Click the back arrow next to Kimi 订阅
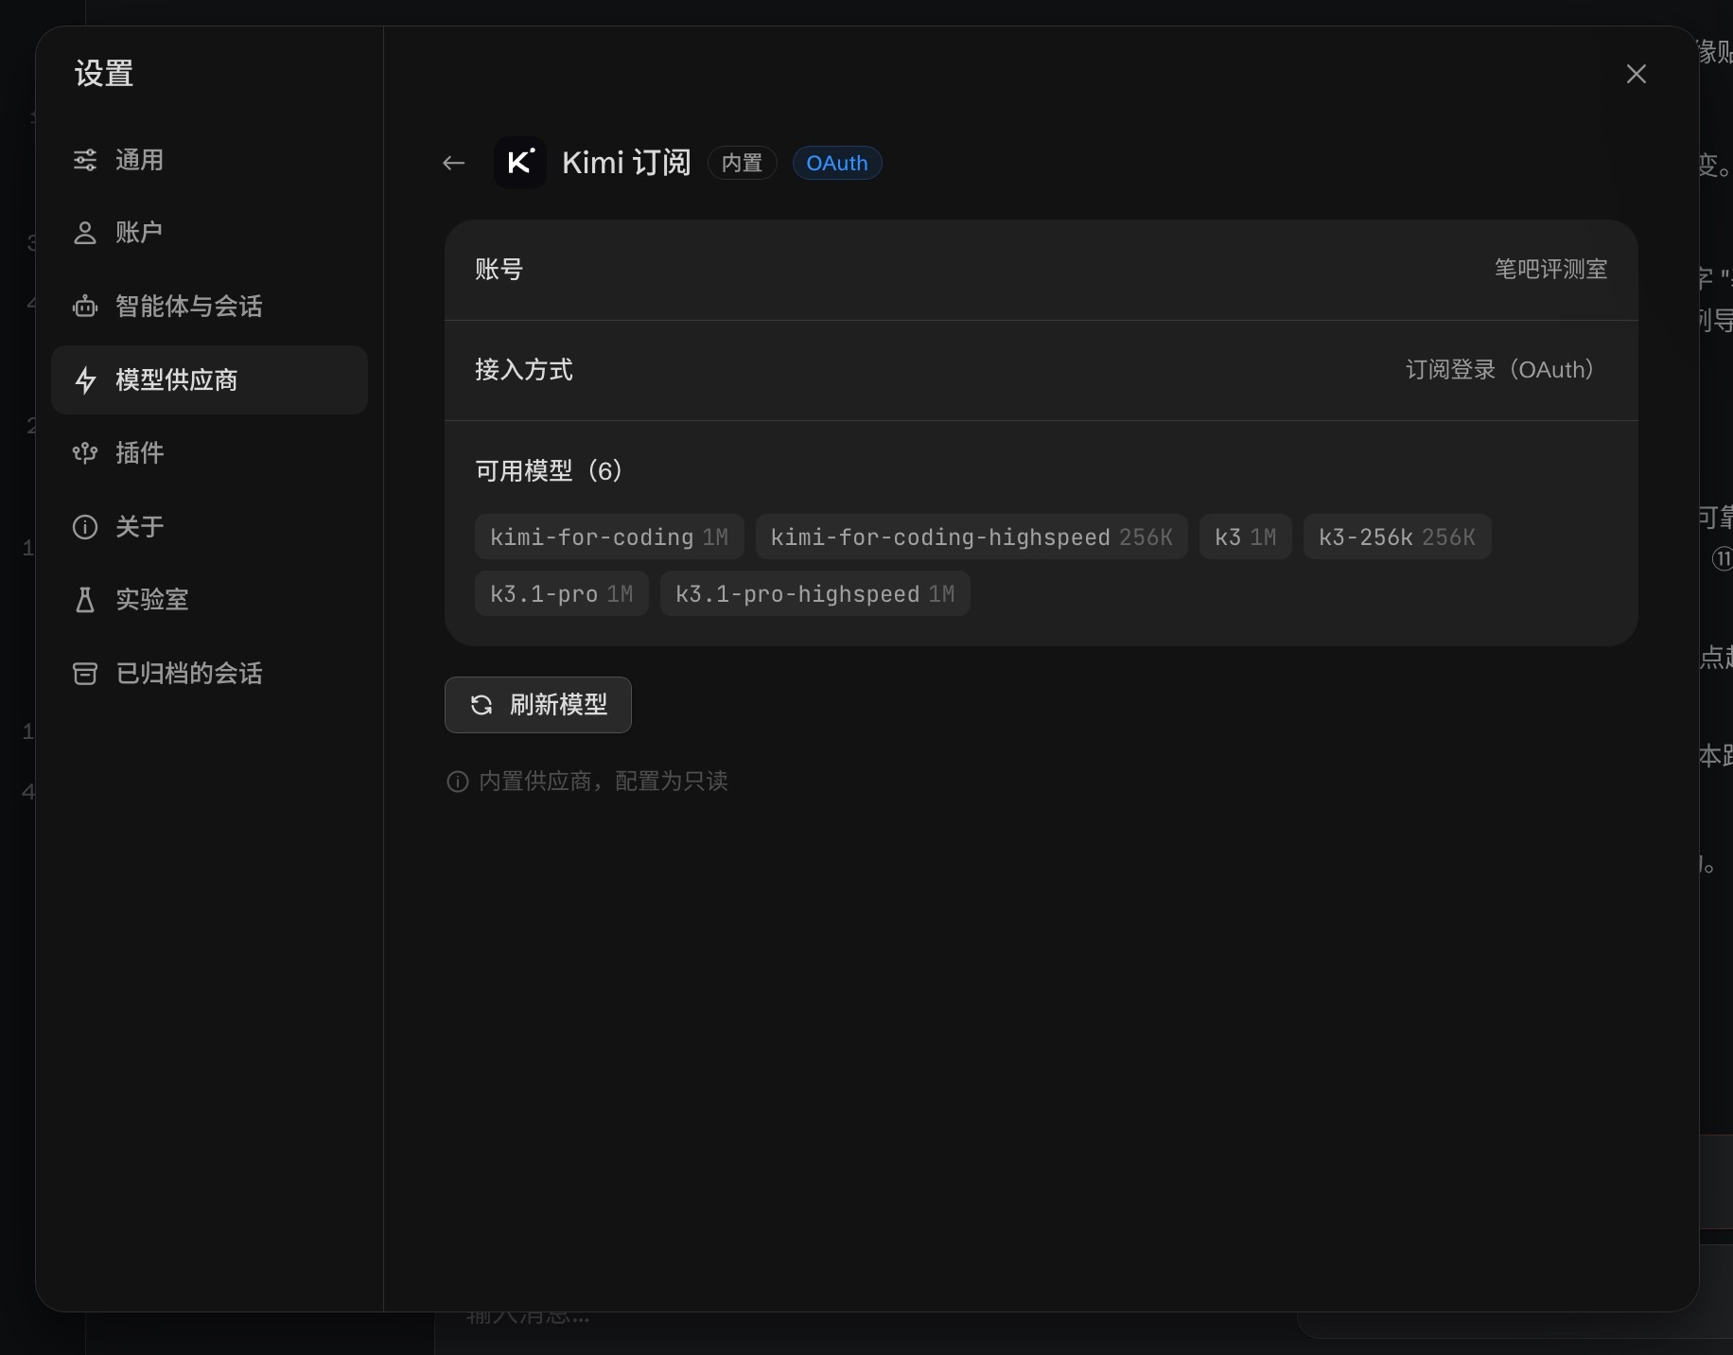Image resolution: width=1733 pixels, height=1355 pixels. (x=454, y=163)
